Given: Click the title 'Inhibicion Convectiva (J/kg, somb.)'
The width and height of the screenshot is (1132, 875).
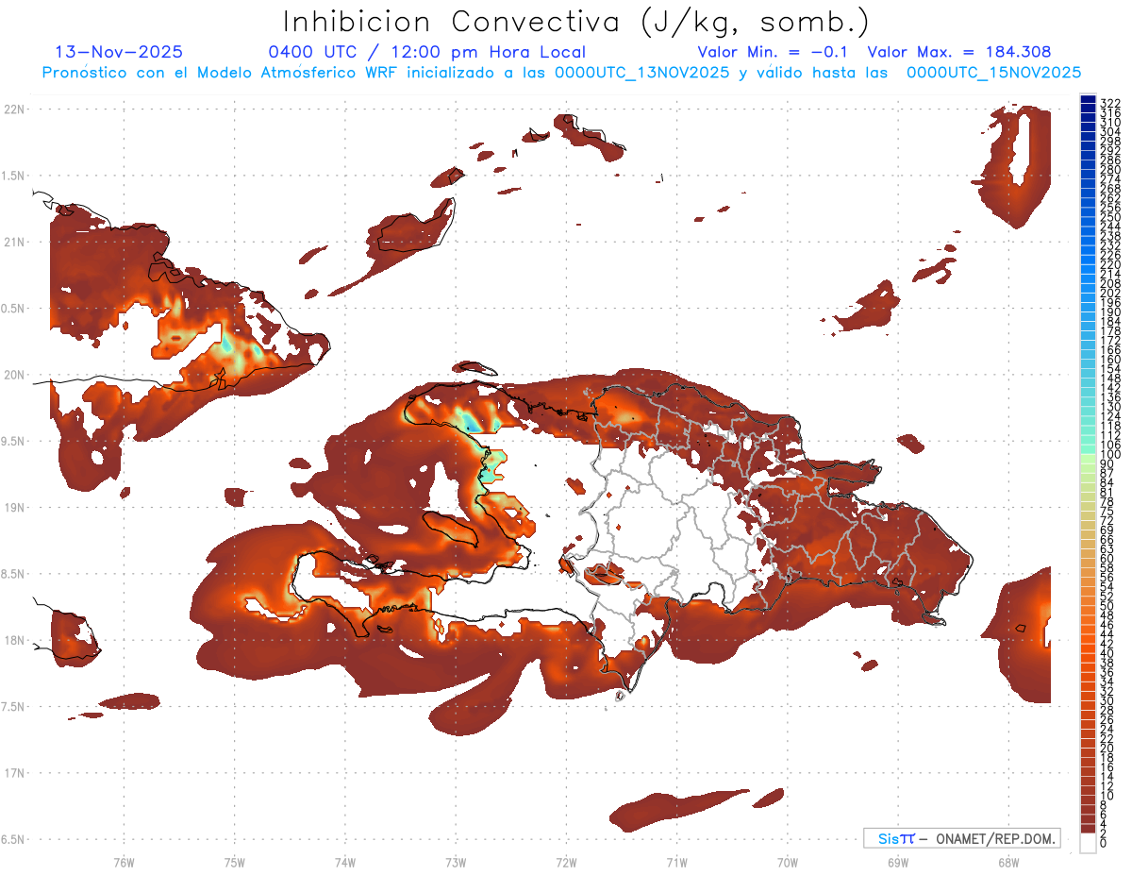Looking at the screenshot, I should tap(576, 23).
